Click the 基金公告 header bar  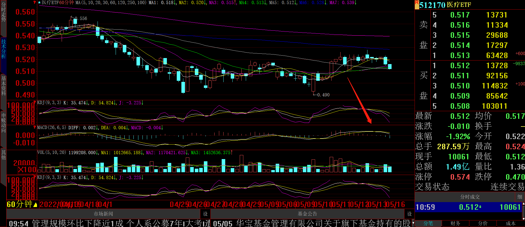pyautogui.click(x=307, y=214)
